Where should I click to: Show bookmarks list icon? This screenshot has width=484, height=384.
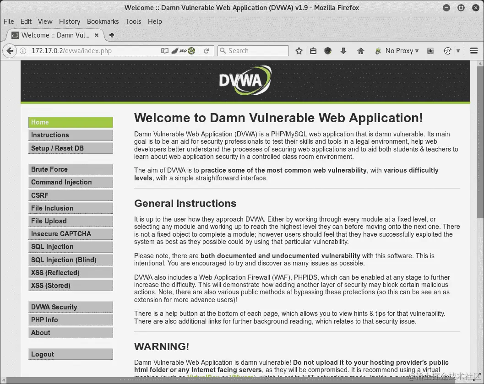[x=313, y=51]
